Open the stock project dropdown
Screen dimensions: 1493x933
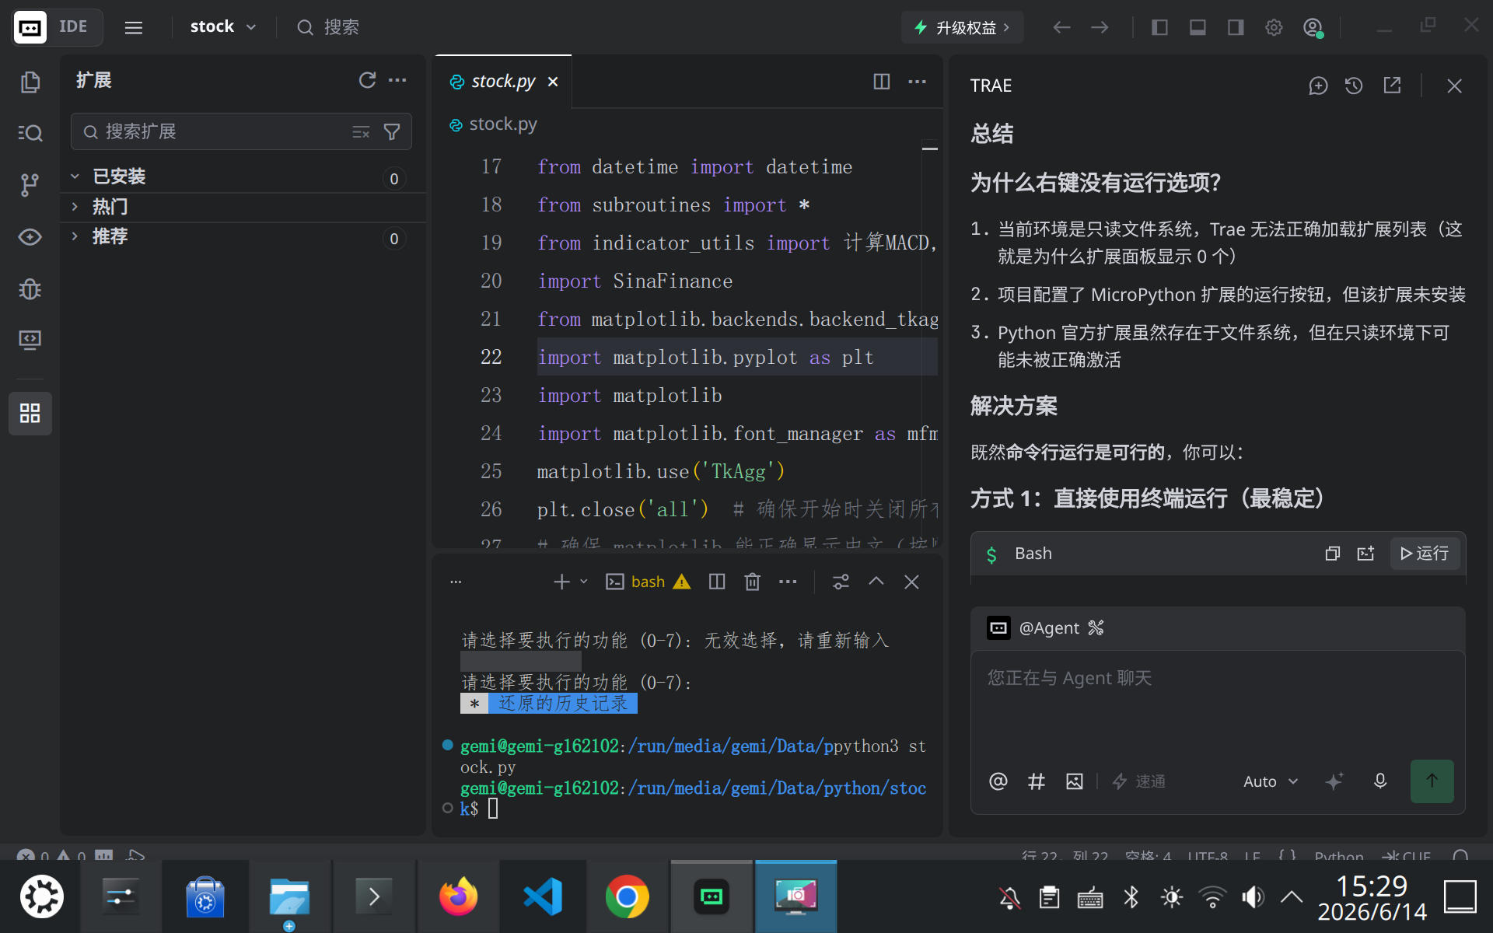[x=222, y=27]
